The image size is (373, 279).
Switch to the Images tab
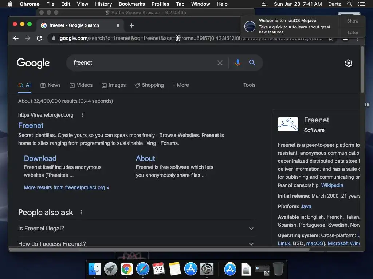(x=114, y=85)
